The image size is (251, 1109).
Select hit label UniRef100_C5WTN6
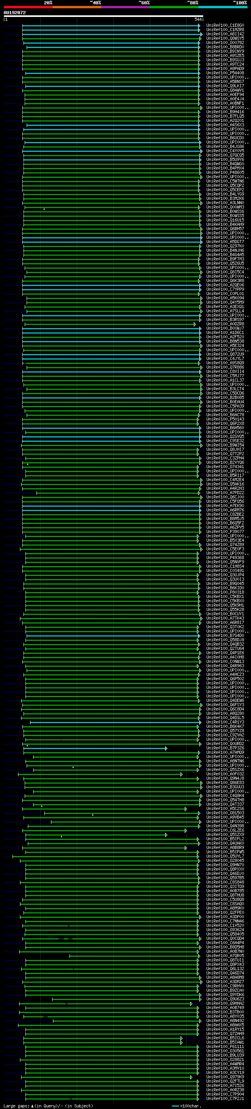[225, 181]
